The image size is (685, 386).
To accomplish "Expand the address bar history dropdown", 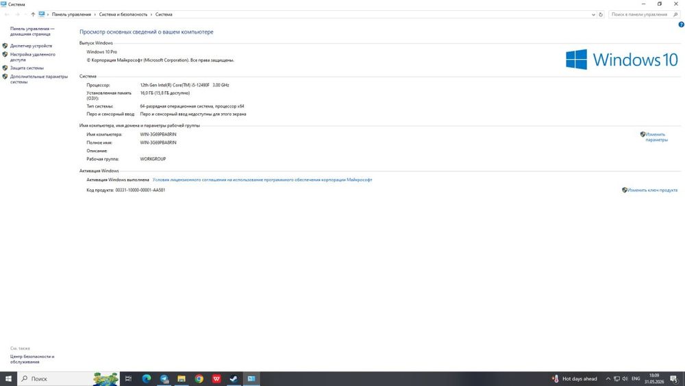I will 593,14.
